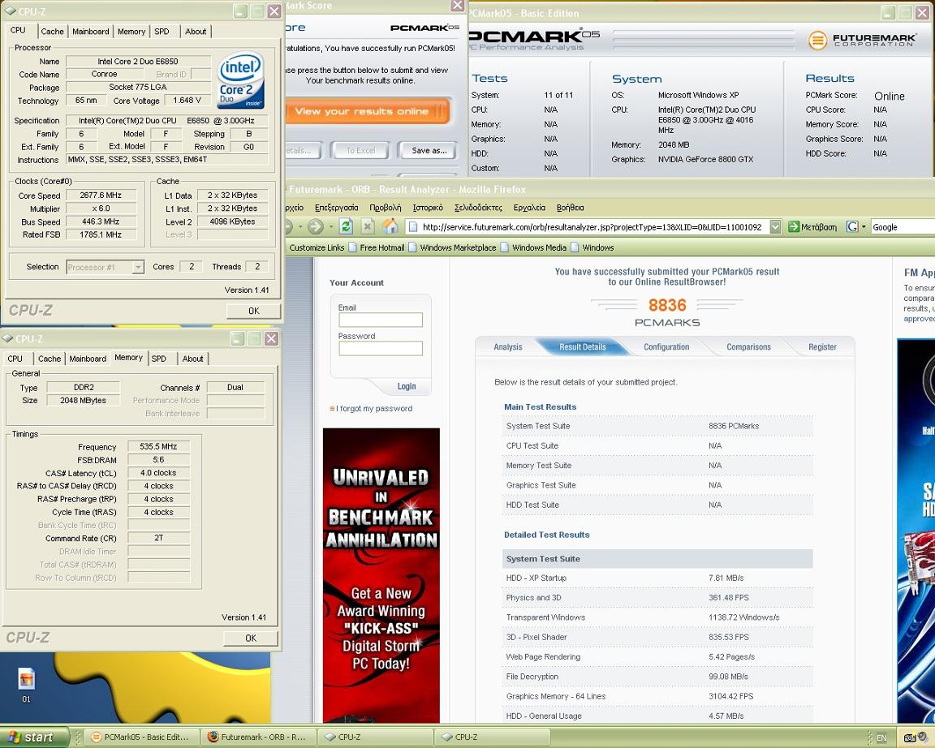
Task: Switch to Mainboard tab in upper CPU-Z
Action: pyautogui.click(x=91, y=32)
